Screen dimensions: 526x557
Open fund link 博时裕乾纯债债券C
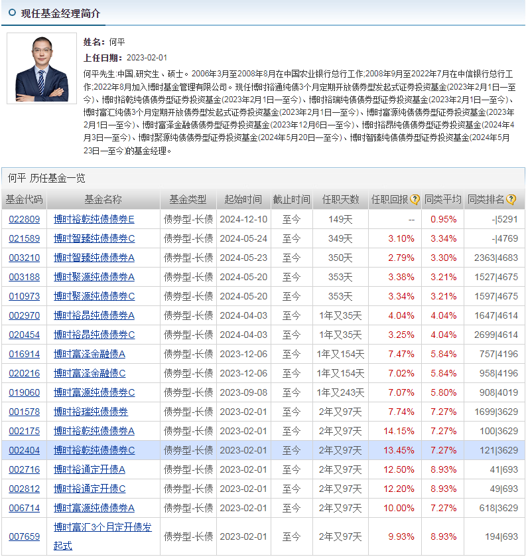point(94,450)
